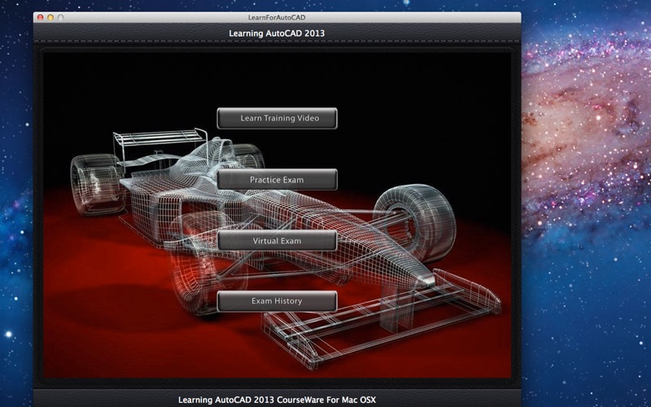
Task: Minimize the window with the yellow button
Action: tap(51, 17)
